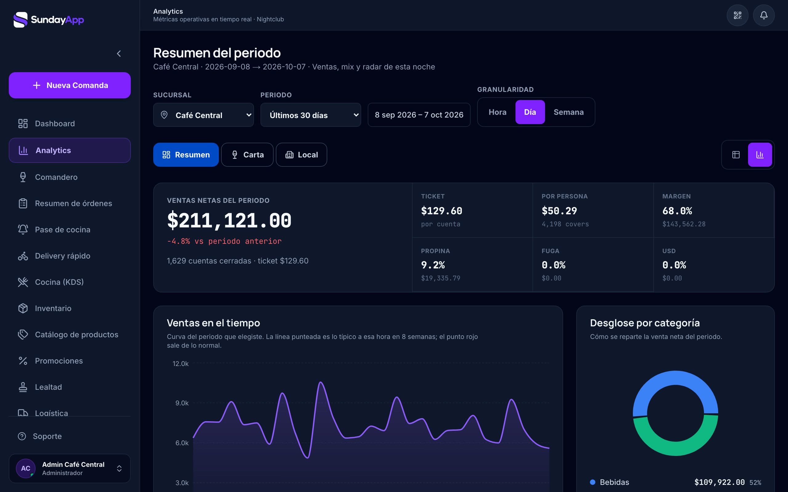
Task: Open Pase de cocina page
Action: [x=70, y=230]
